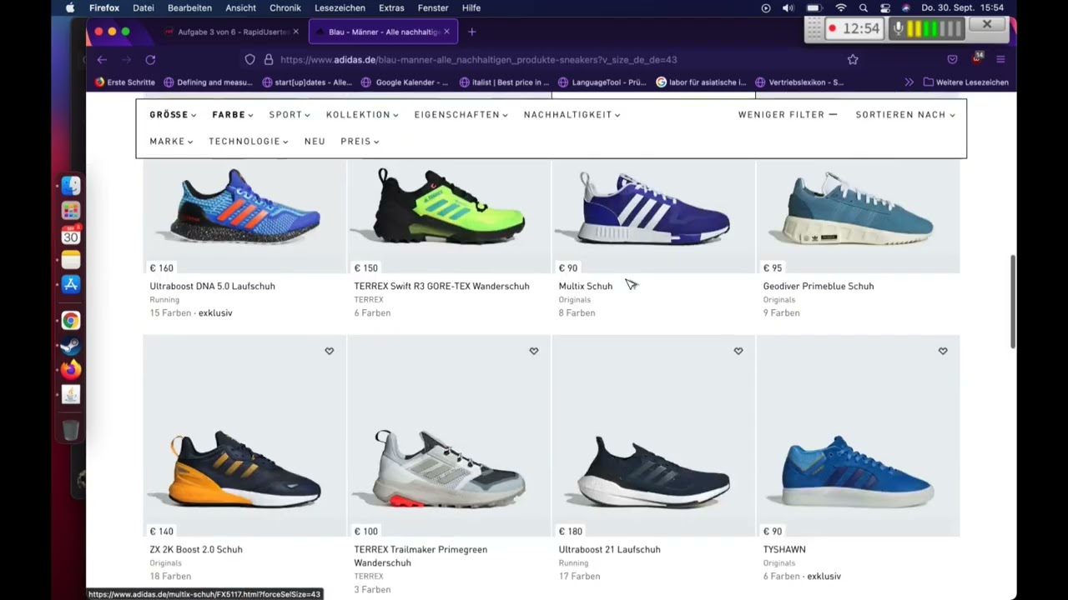Open the SORTIEREN NACH dropdown

905,115
